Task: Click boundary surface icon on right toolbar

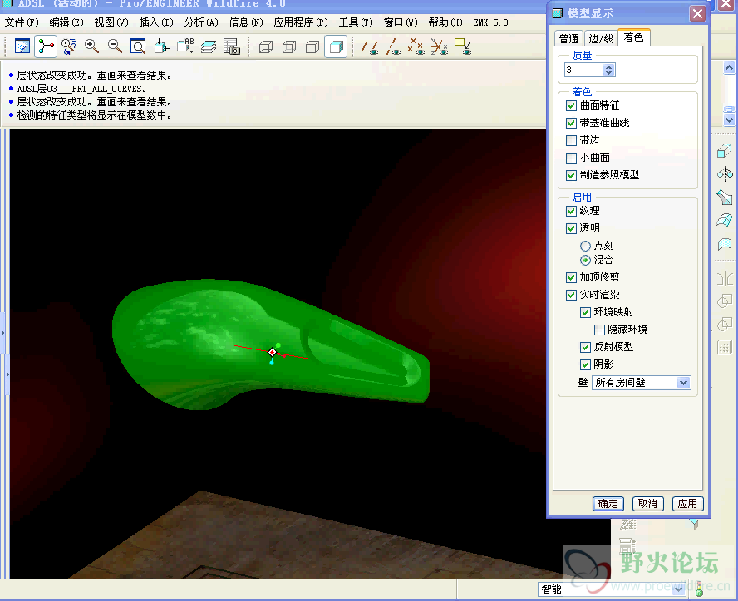Action: point(725,220)
